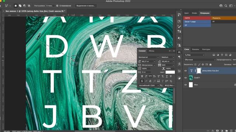Filter layers by smart objects icon
This screenshot has width=236, height=132.
(230, 55)
